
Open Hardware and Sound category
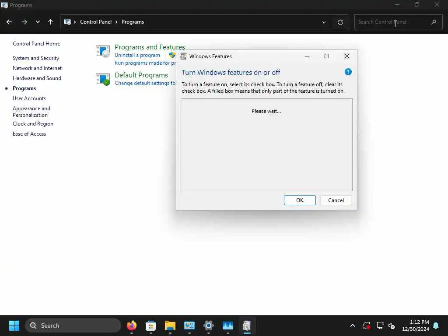[37, 78]
